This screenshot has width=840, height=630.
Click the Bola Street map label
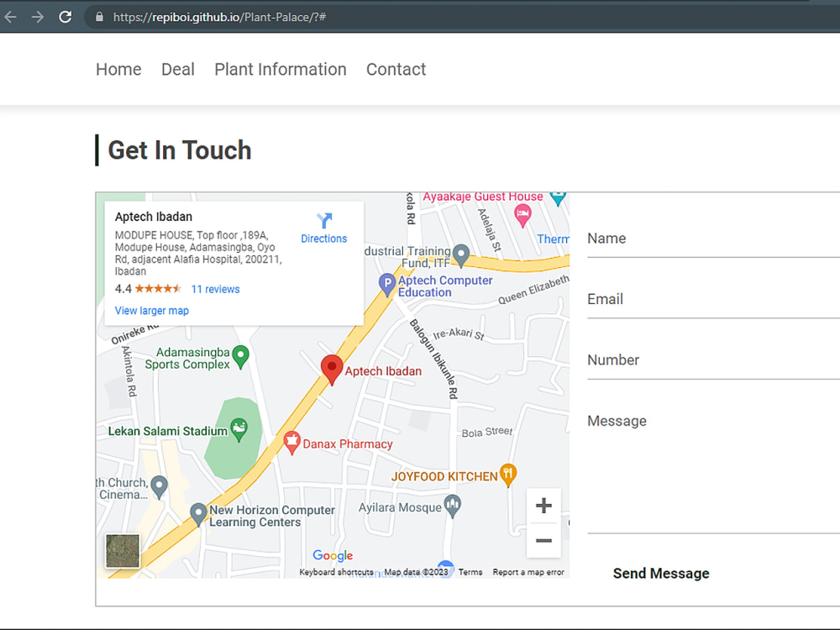pyautogui.click(x=487, y=432)
